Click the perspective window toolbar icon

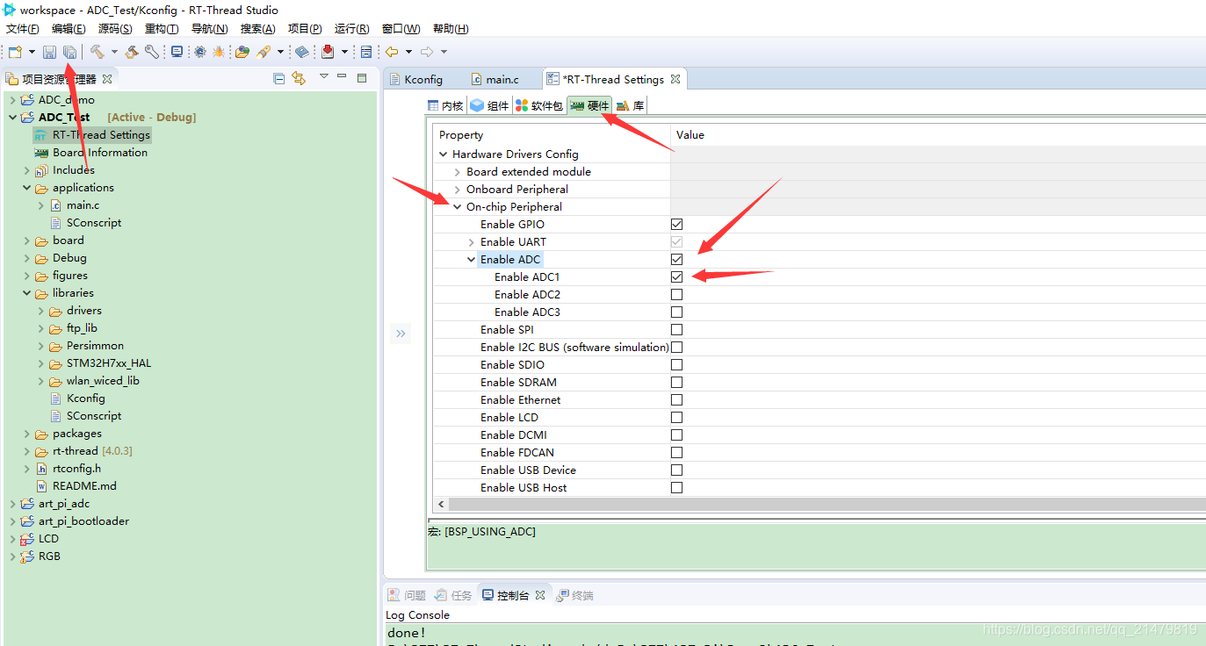point(366,52)
